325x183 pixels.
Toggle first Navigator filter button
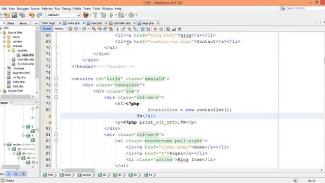(x=9, y=174)
